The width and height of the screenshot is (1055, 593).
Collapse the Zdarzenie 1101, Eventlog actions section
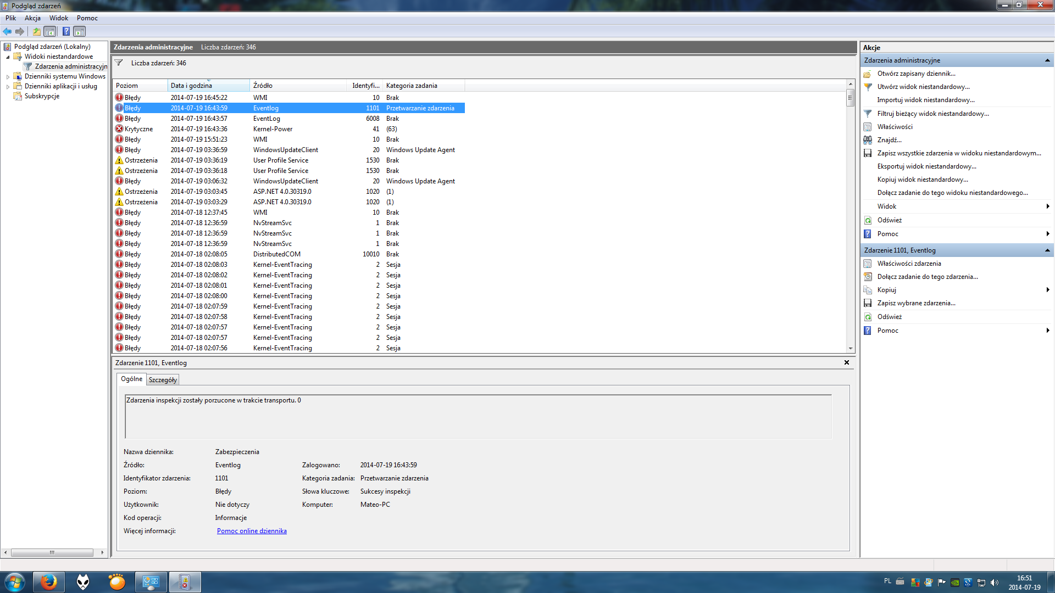(x=1047, y=250)
